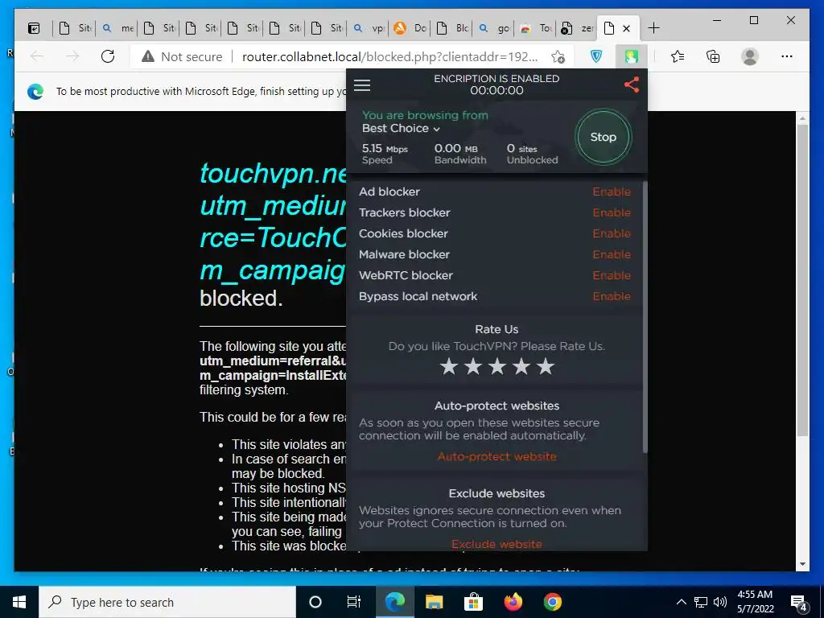Rate TouchVPN with first star

(449, 366)
